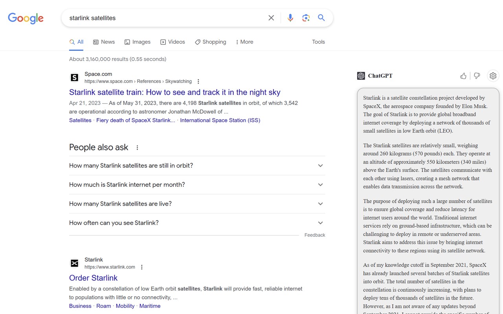503x314 pixels.
Task: Click the 'About 3,160,000 results' stats text
Action: point(117,59)
